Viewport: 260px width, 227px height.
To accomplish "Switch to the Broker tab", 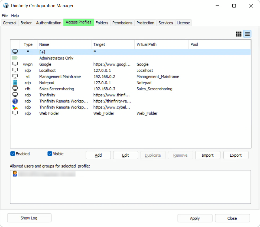I will click(x=26, y=23).
